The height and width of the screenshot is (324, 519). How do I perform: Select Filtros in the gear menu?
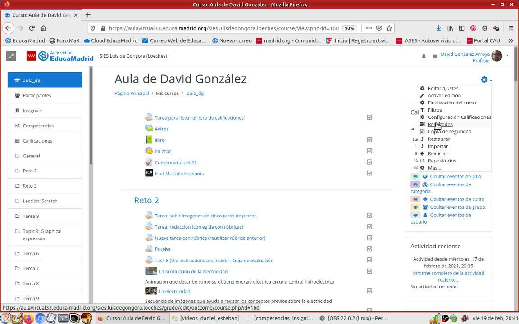point(435,110)
